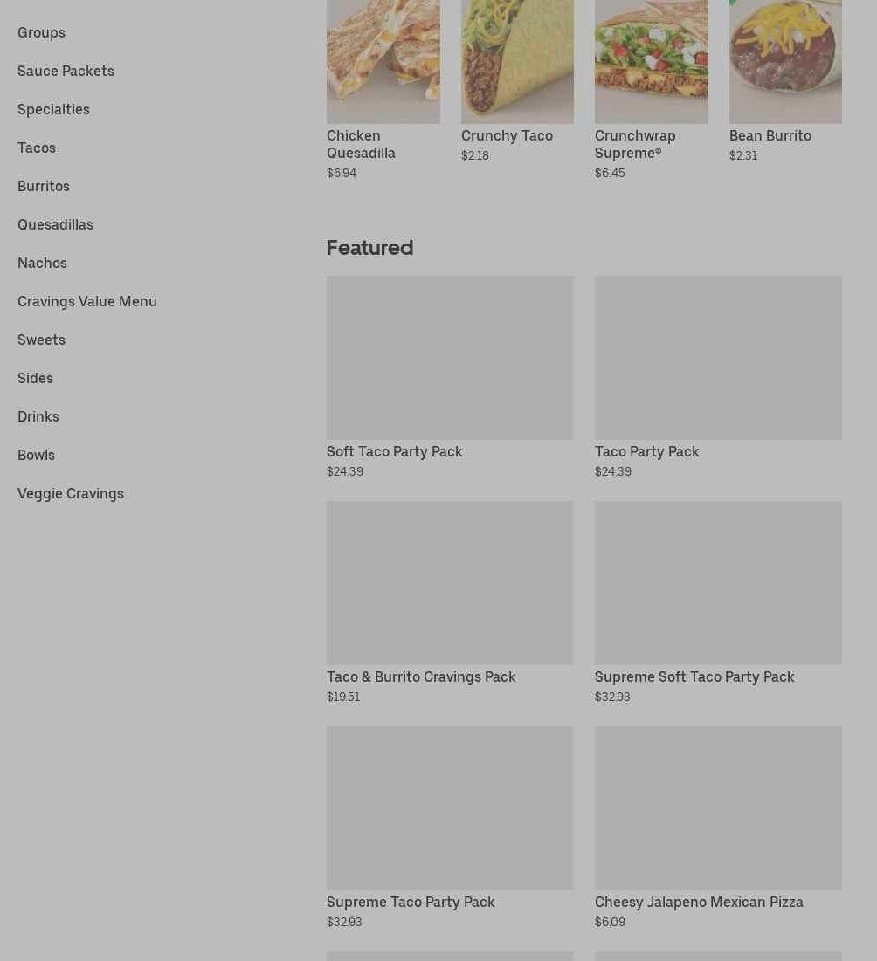Open Taco & Burrito Cravings Pack
The image size is (877, 961).
point(450,602)
